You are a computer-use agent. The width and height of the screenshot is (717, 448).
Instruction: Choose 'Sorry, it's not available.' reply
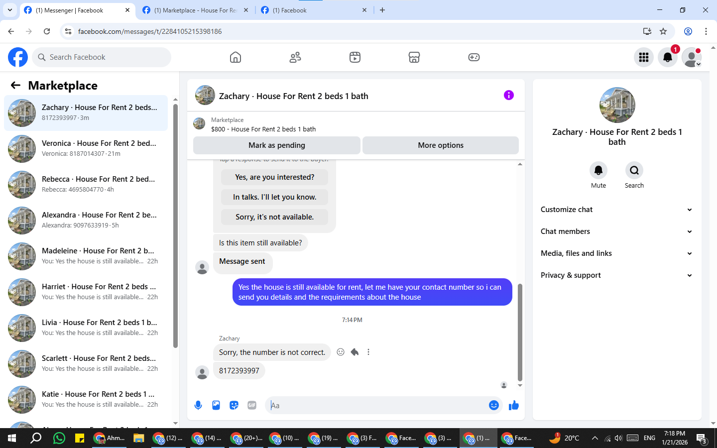click(274, 217)
